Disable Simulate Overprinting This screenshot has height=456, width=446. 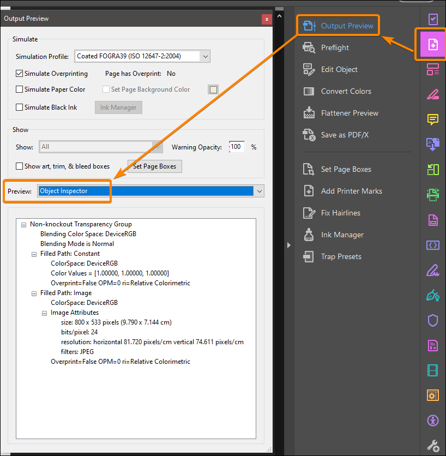(19, 73)
